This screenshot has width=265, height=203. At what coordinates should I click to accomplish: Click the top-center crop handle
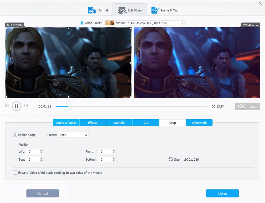68,28
